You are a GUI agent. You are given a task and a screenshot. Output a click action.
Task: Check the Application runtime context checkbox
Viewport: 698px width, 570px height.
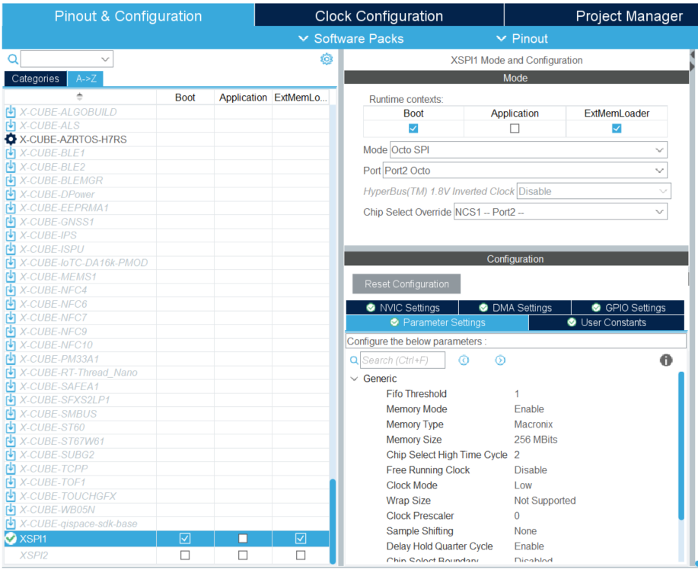click(515, 128)
